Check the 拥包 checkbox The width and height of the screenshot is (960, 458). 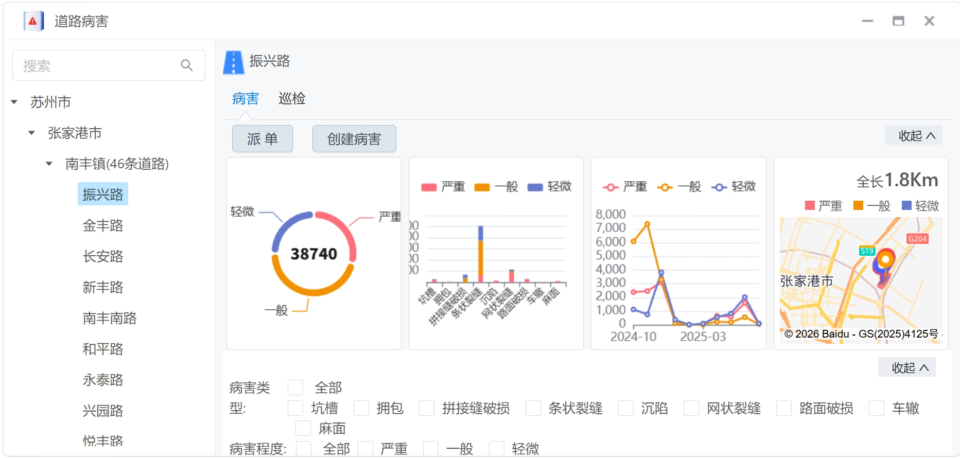click(x=361, y=408)
